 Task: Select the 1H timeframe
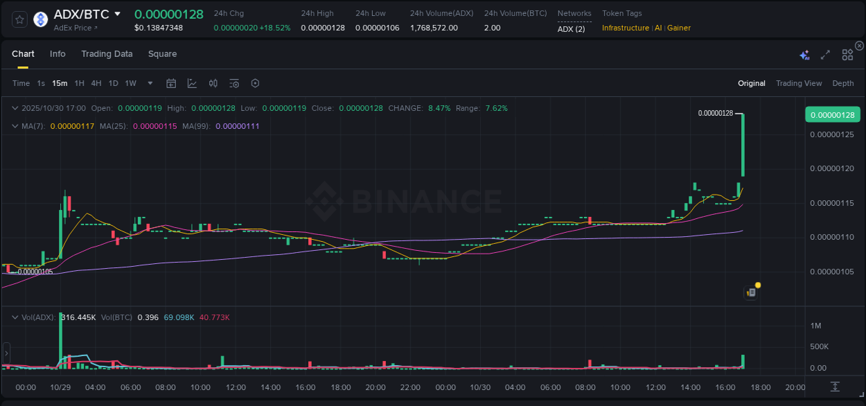(x=79, y=83)
